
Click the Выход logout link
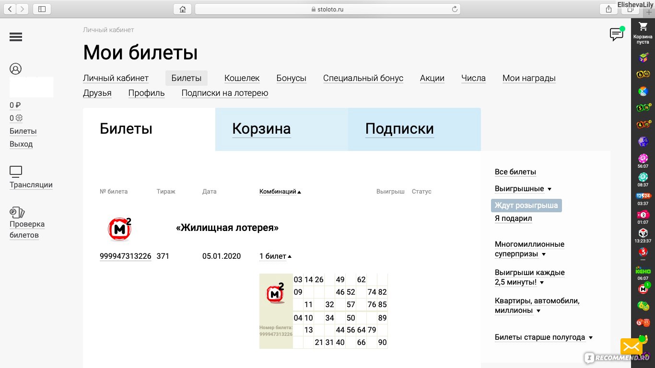click(21, 144)
